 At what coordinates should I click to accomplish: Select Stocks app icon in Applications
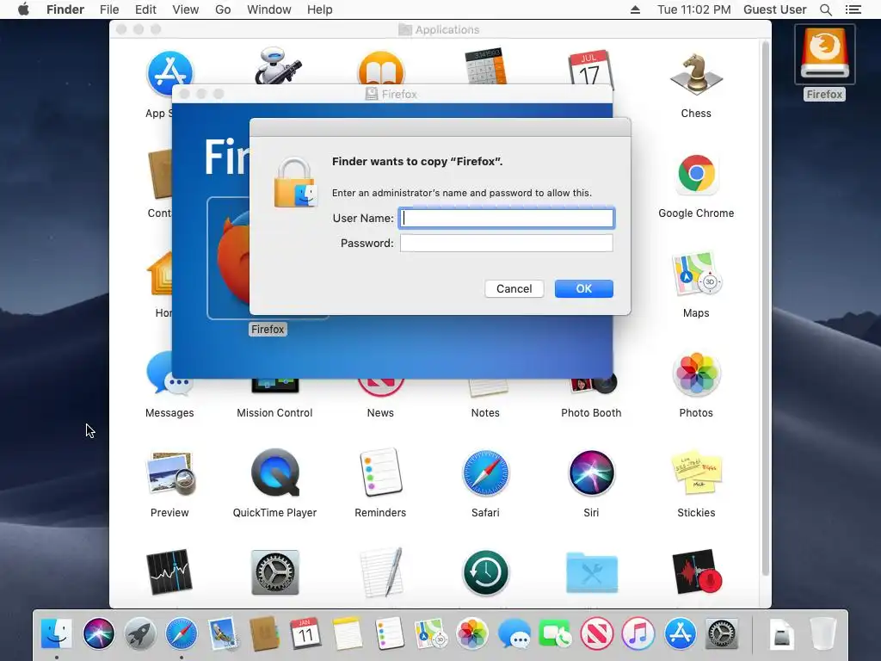(169, 572)
